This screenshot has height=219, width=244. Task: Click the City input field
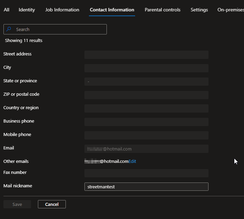pos(146,68)
